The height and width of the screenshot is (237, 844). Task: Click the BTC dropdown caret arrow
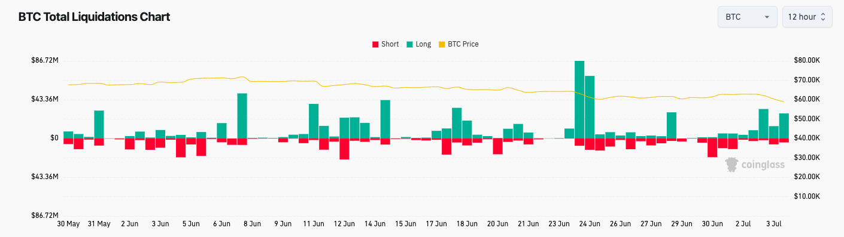tap(767, 17)
